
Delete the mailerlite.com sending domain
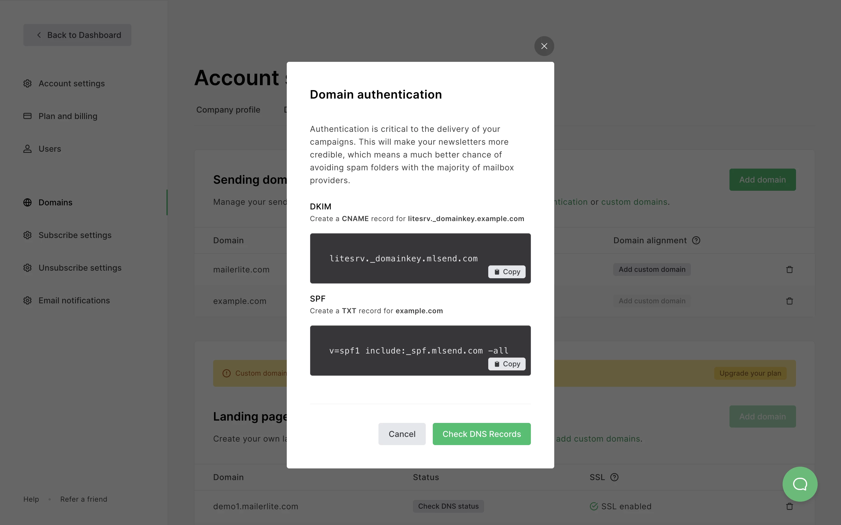click(789, 269)
